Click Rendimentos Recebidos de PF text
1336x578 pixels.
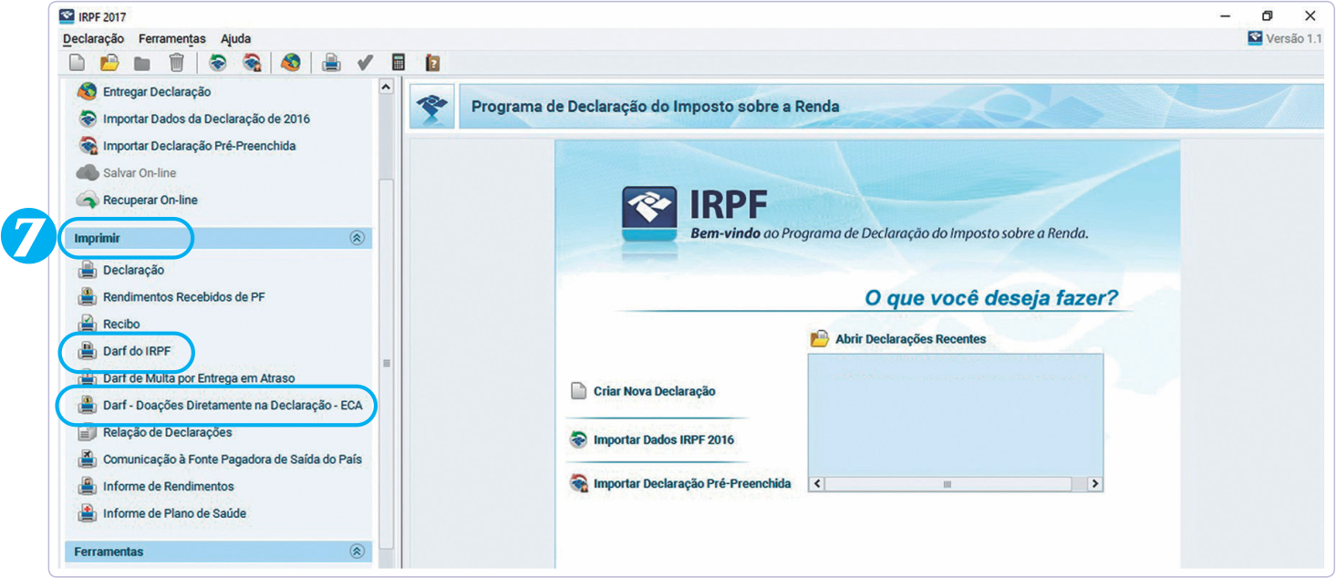(x=184, y=297)
